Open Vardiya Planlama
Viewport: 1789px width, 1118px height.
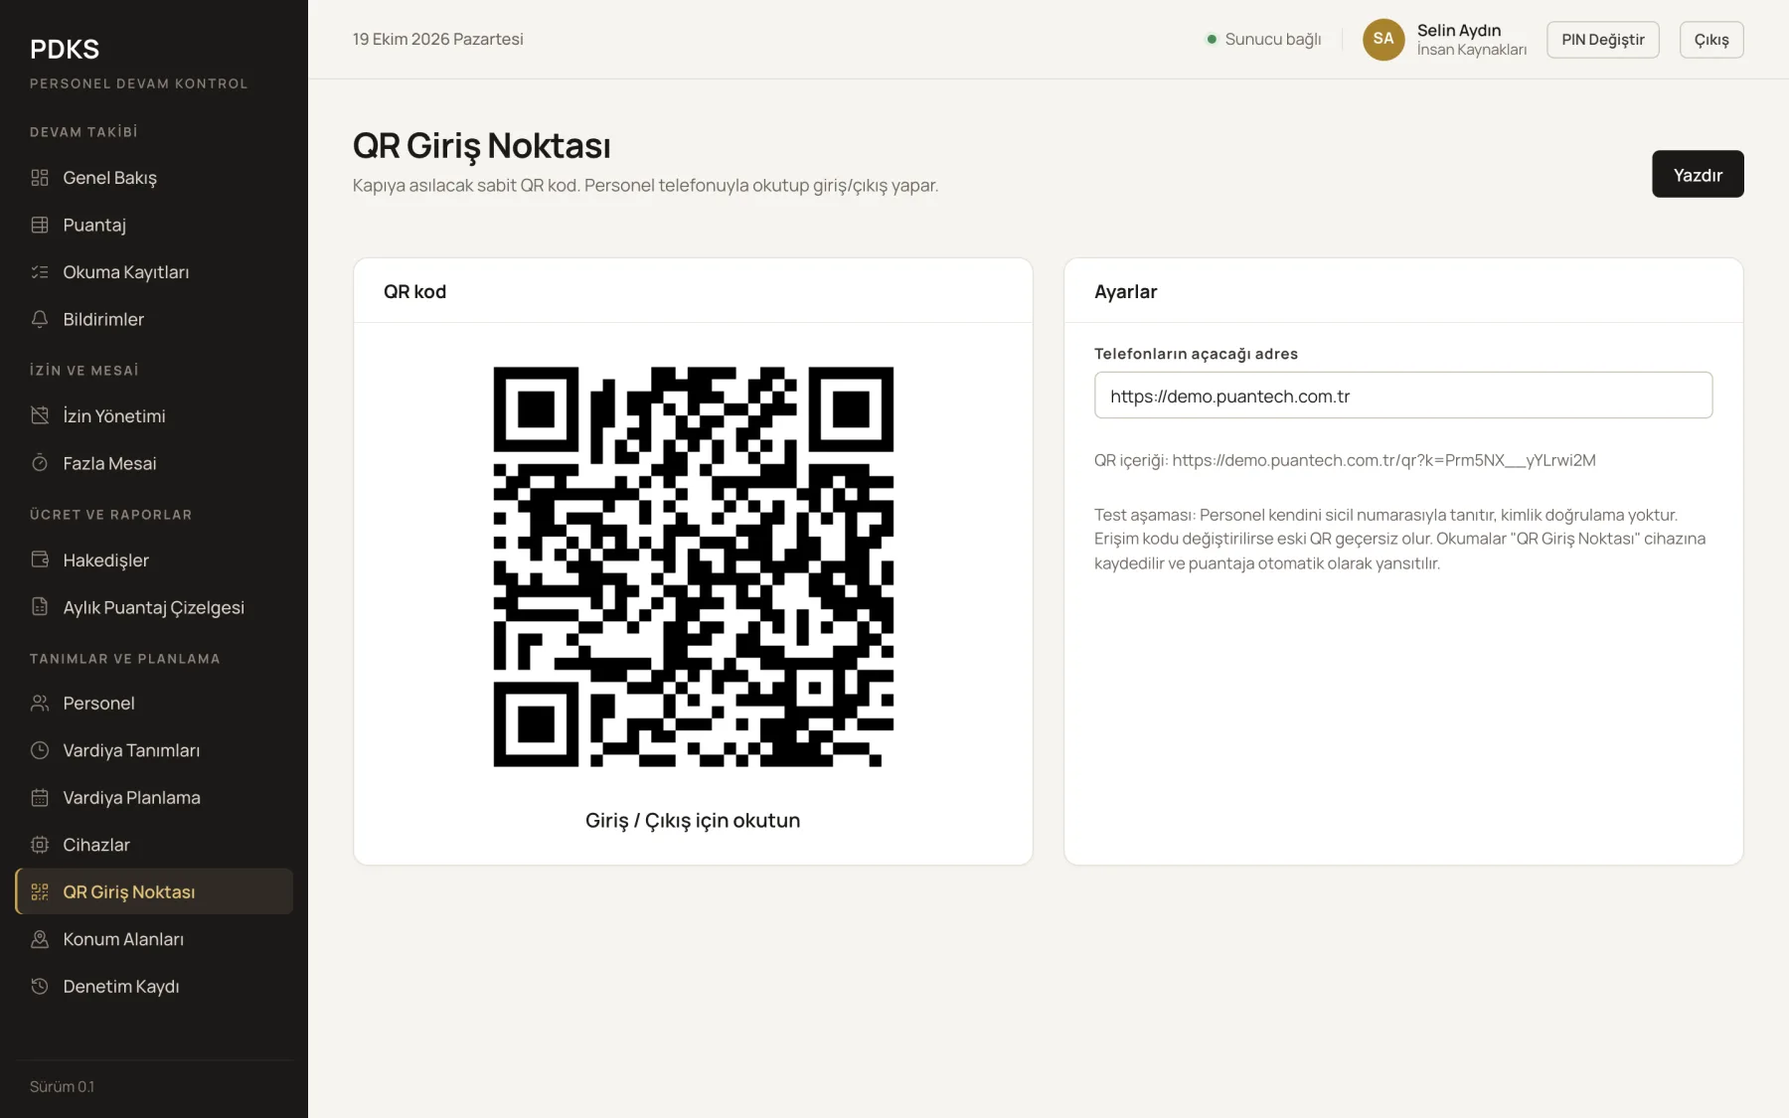point(154,798)
